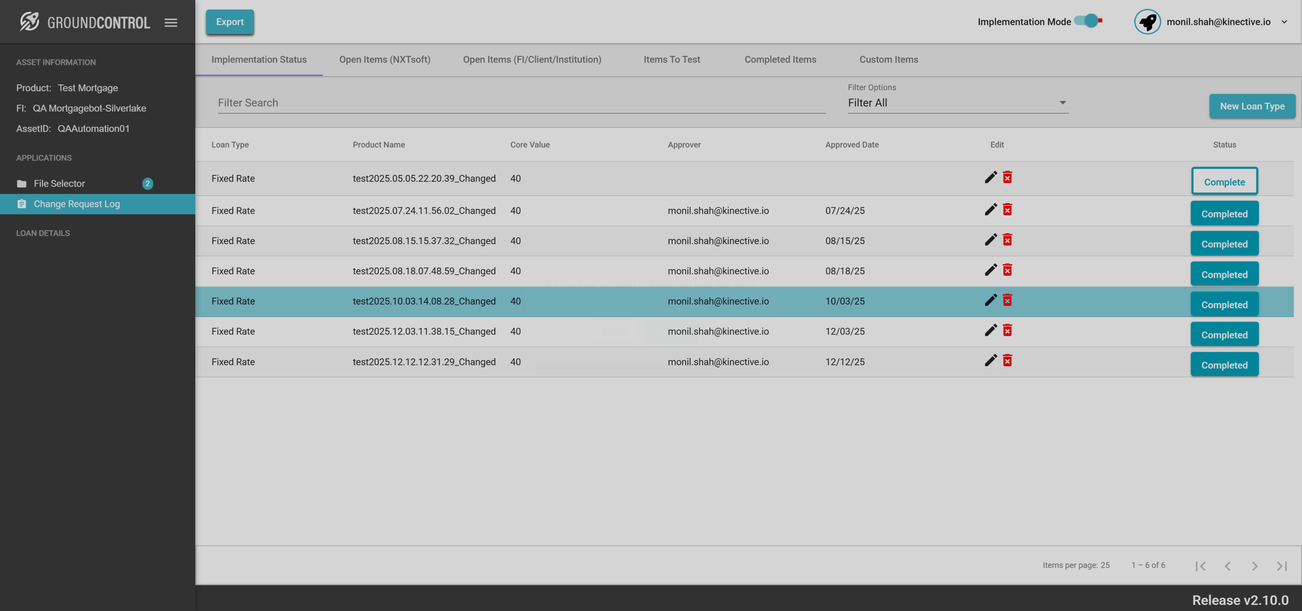Toggle the Implementation Mode switch
This screenshot has width=1302, height=611.
[1088, 21]
